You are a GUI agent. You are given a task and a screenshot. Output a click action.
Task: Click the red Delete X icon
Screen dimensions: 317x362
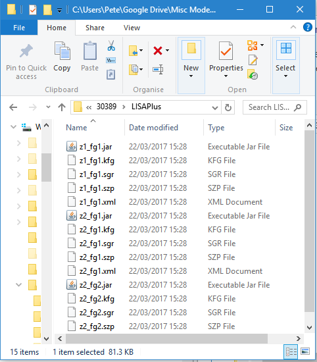158,50
